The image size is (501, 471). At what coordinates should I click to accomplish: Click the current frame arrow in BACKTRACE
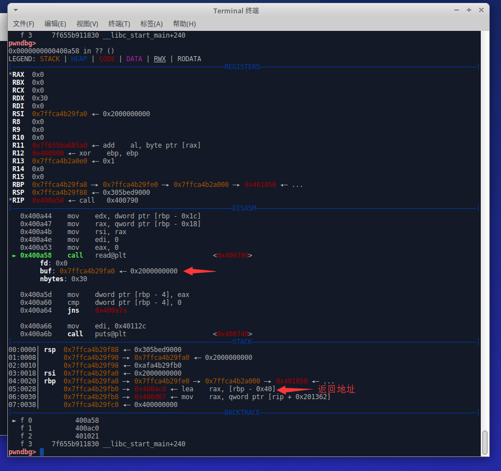15,420
